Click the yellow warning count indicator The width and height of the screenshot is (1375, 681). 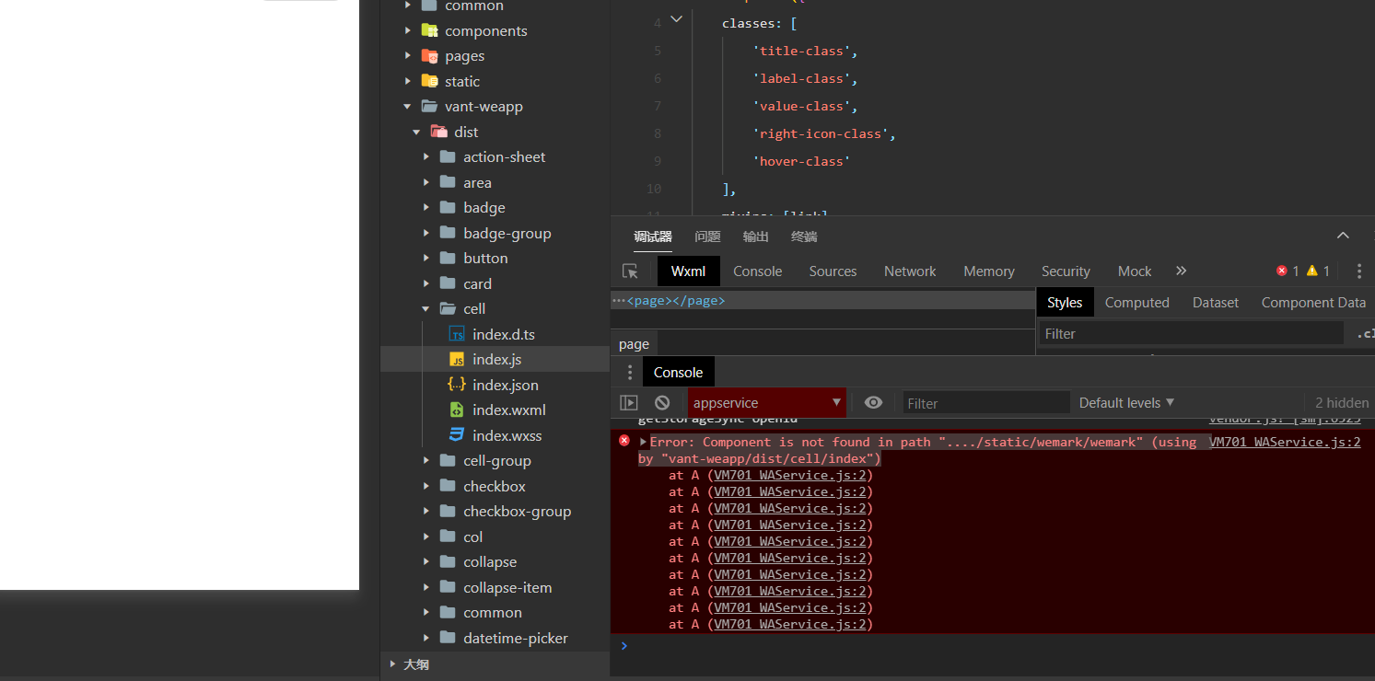[x=1318, y=271]
